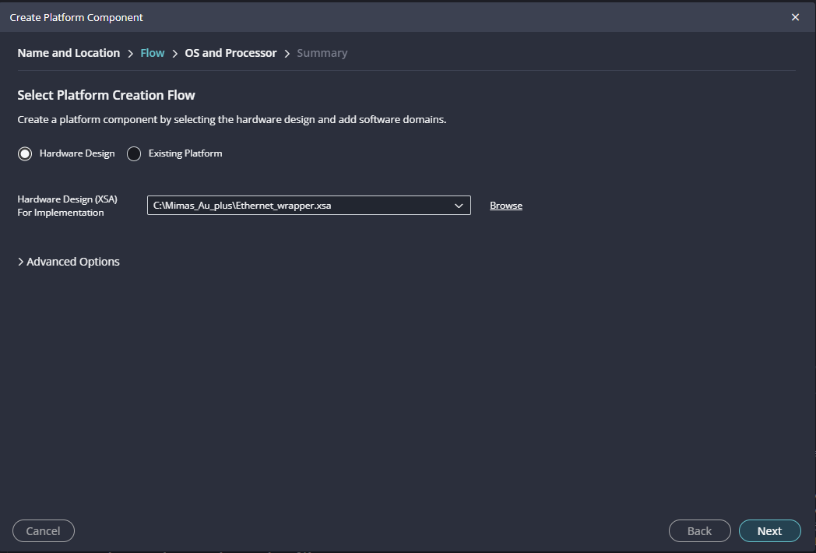The width and height of the screenshot is (816, 553).
Task: Select the Existing Platform radio button
Action: pyautogui.click(x=134, y=153)
